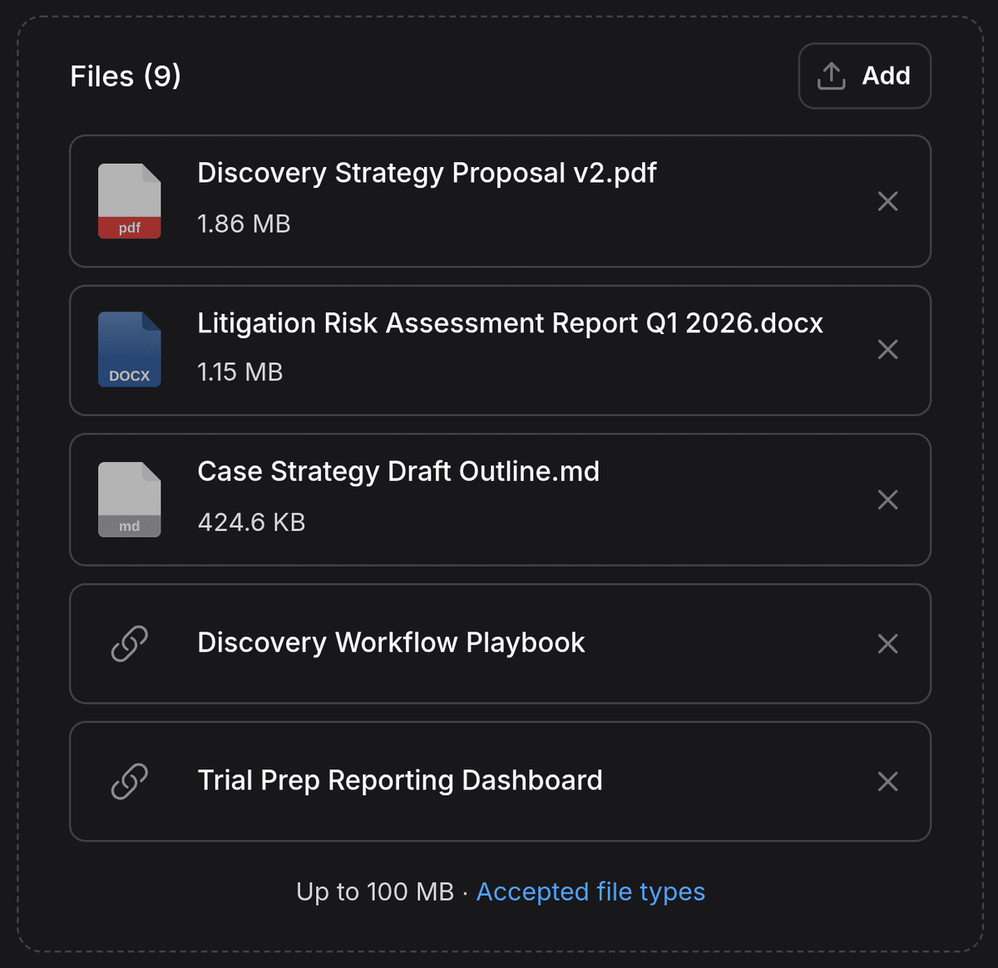Select Case Strategy Draft Outline.md
The width and height of the screenshot is (998, 968).
click(x=398, y=472)
